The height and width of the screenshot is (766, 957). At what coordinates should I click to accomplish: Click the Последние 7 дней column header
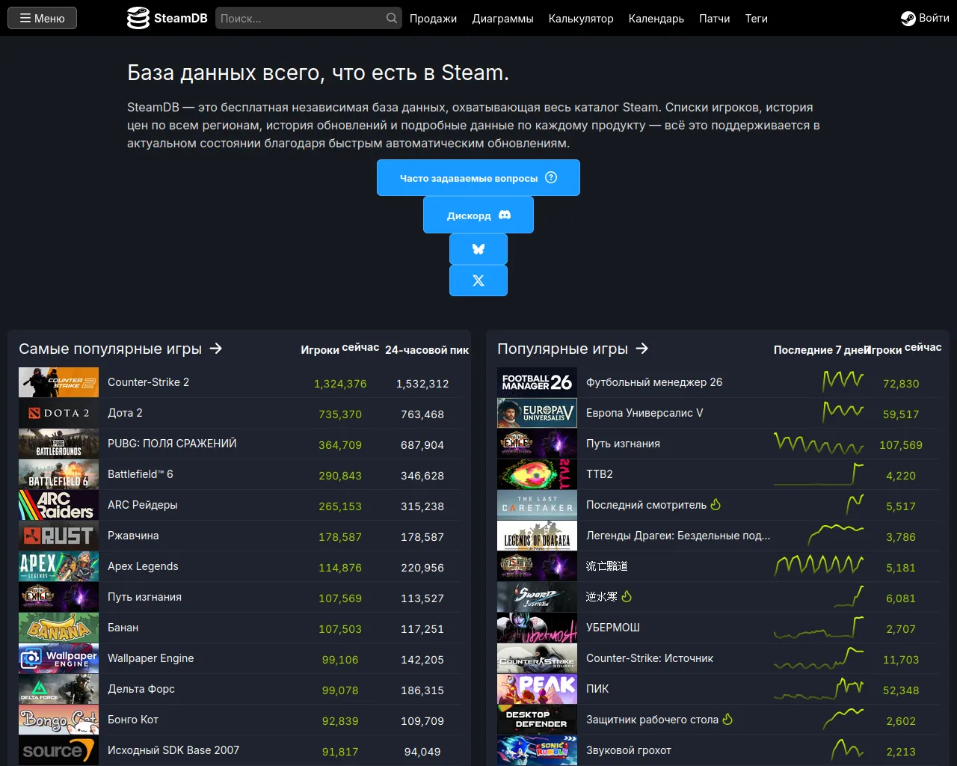pos(820,350)
